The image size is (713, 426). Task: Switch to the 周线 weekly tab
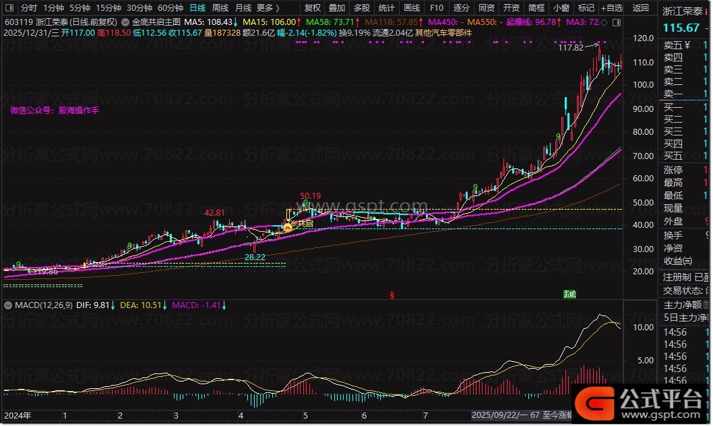220,8
